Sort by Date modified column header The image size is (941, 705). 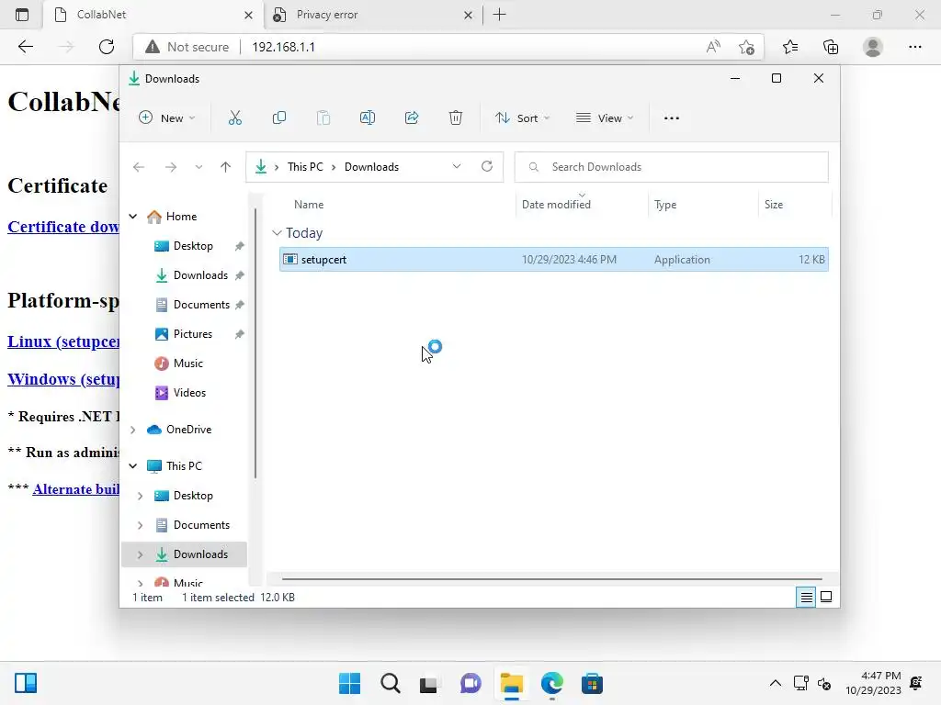pyautogui.click(x=556, y=205)
